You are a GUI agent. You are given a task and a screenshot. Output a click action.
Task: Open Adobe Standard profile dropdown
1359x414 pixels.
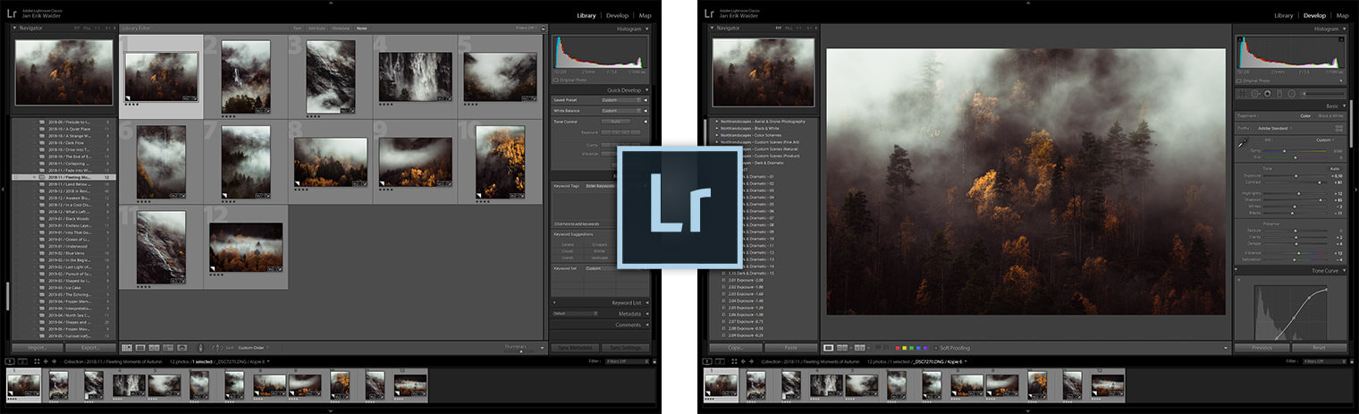(1275, 128)
